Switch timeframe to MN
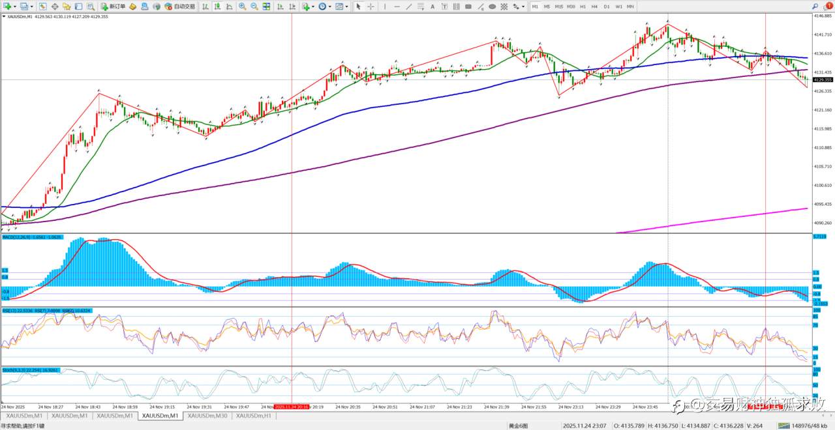835x430 pixels. point(630,7)
